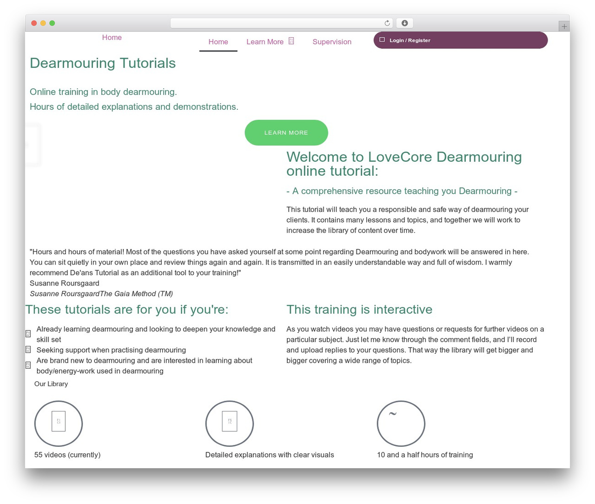595x504 pixels.
Task: Click 'These tutorials are for you' heading
Action: (x=127, y=310)
